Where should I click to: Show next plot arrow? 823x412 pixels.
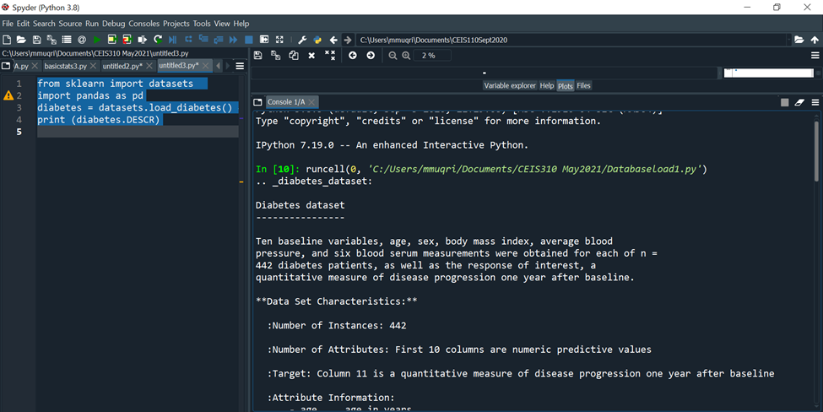tap(371, 55)
